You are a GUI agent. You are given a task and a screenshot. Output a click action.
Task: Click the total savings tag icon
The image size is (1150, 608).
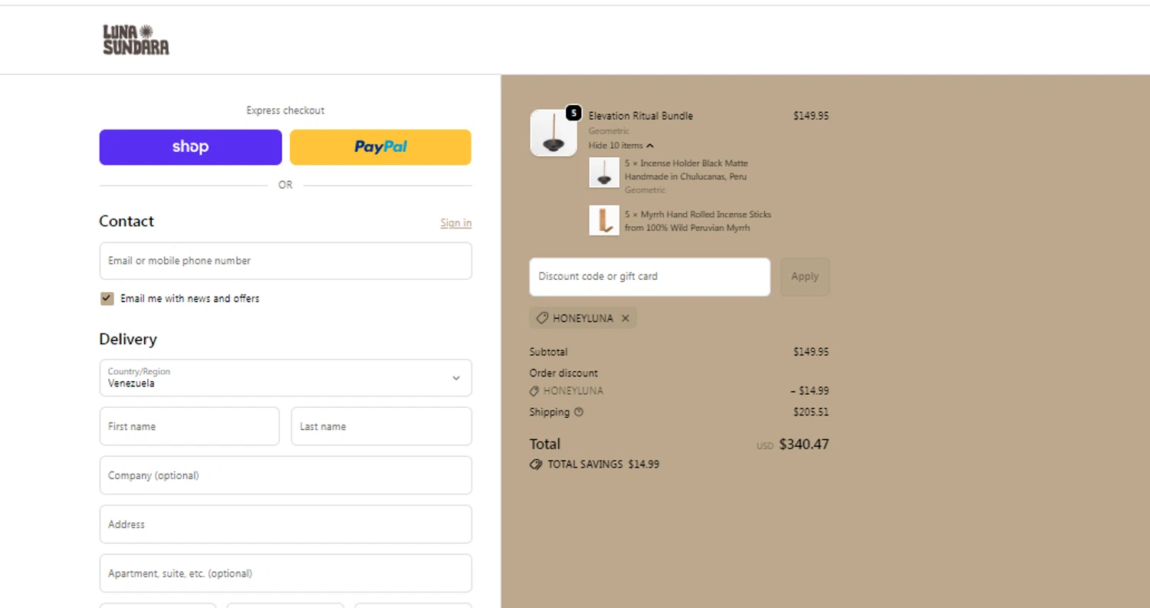coord(536,464)
